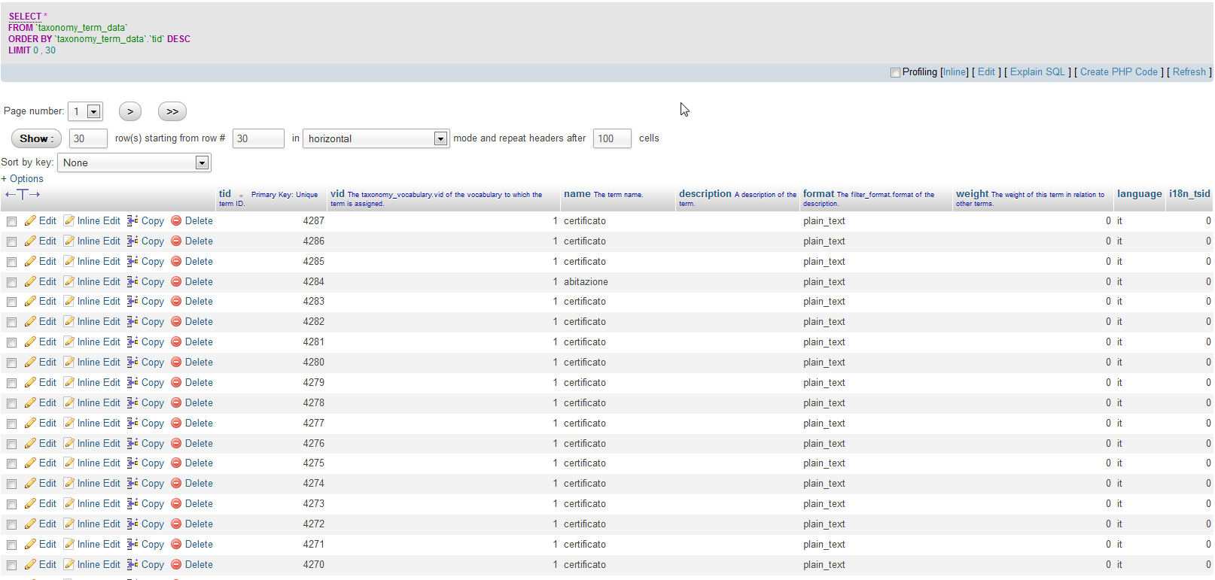Viewport: 1215px width, 580px height.
Task: Sort by the weight column header
Action: click(x=972, y=193)
